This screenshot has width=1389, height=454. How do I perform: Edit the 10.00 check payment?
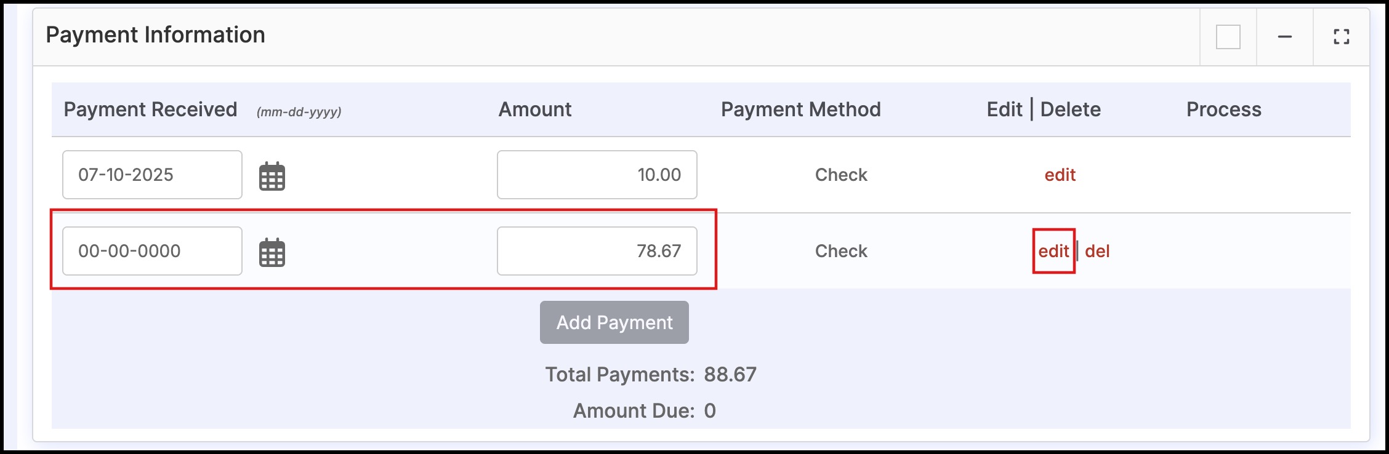1060,175
